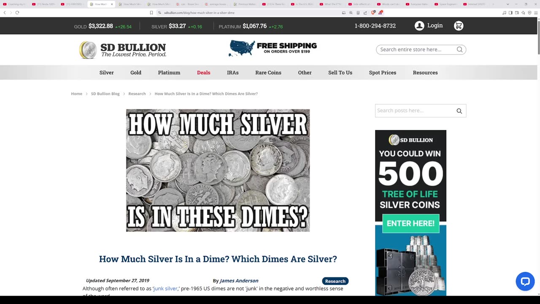Open the zoom magnifier icon in address bar
Image resolution: width=540 pixels, height=304 pixels.
click(351, 13)
